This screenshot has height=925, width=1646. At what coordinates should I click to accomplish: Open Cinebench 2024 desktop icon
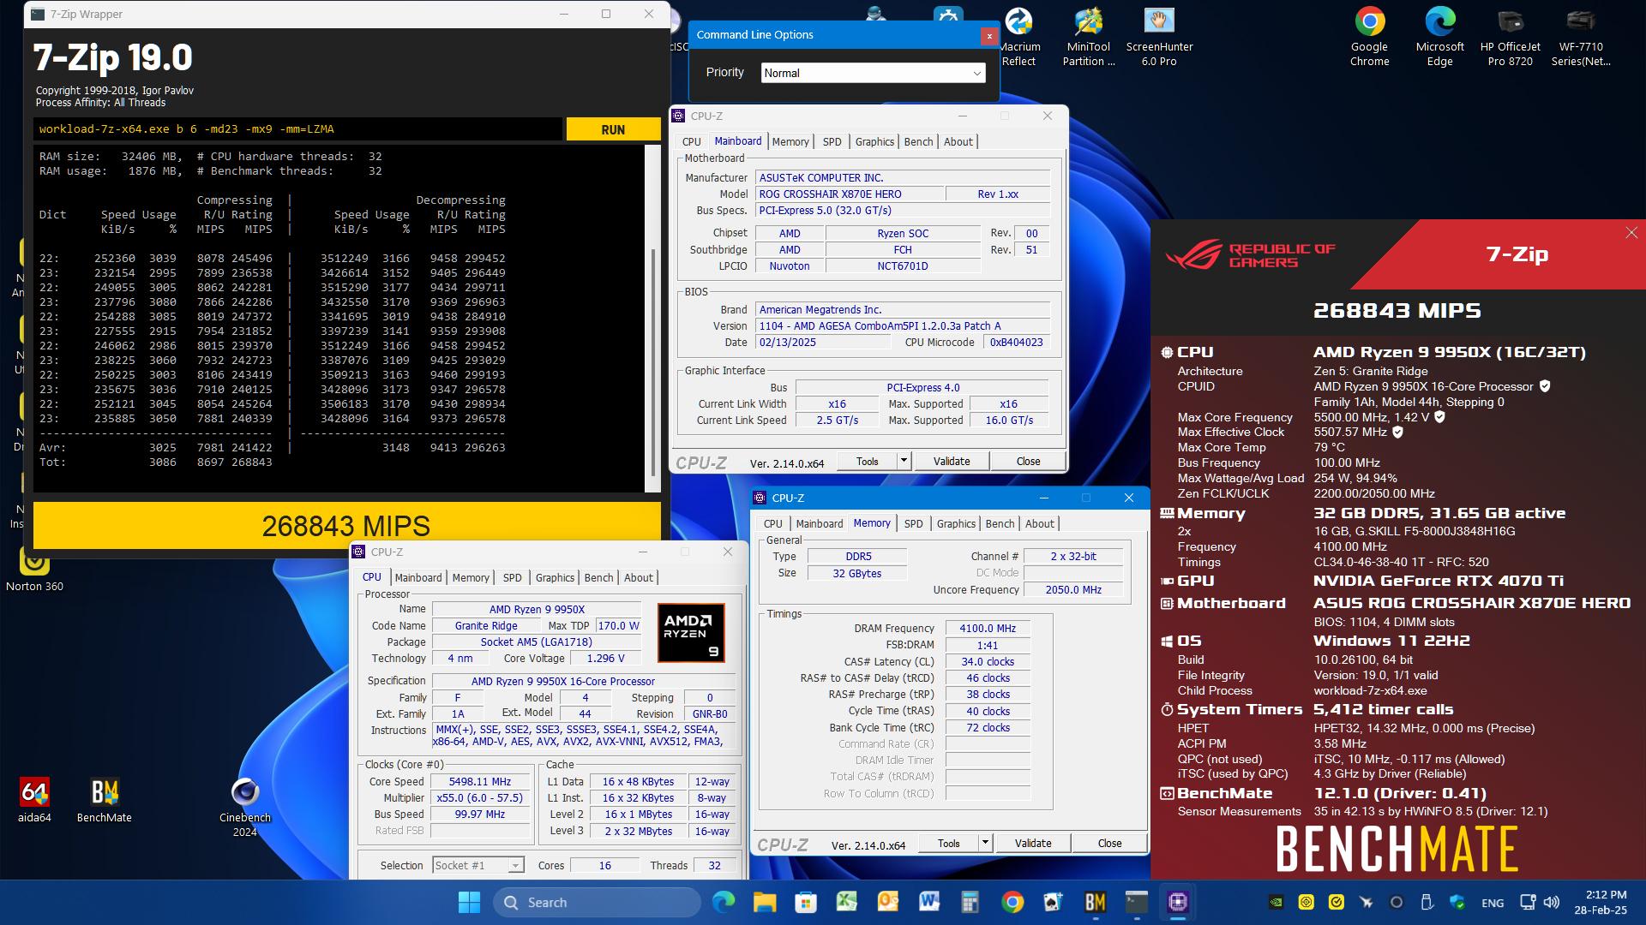tap(244, 807)
